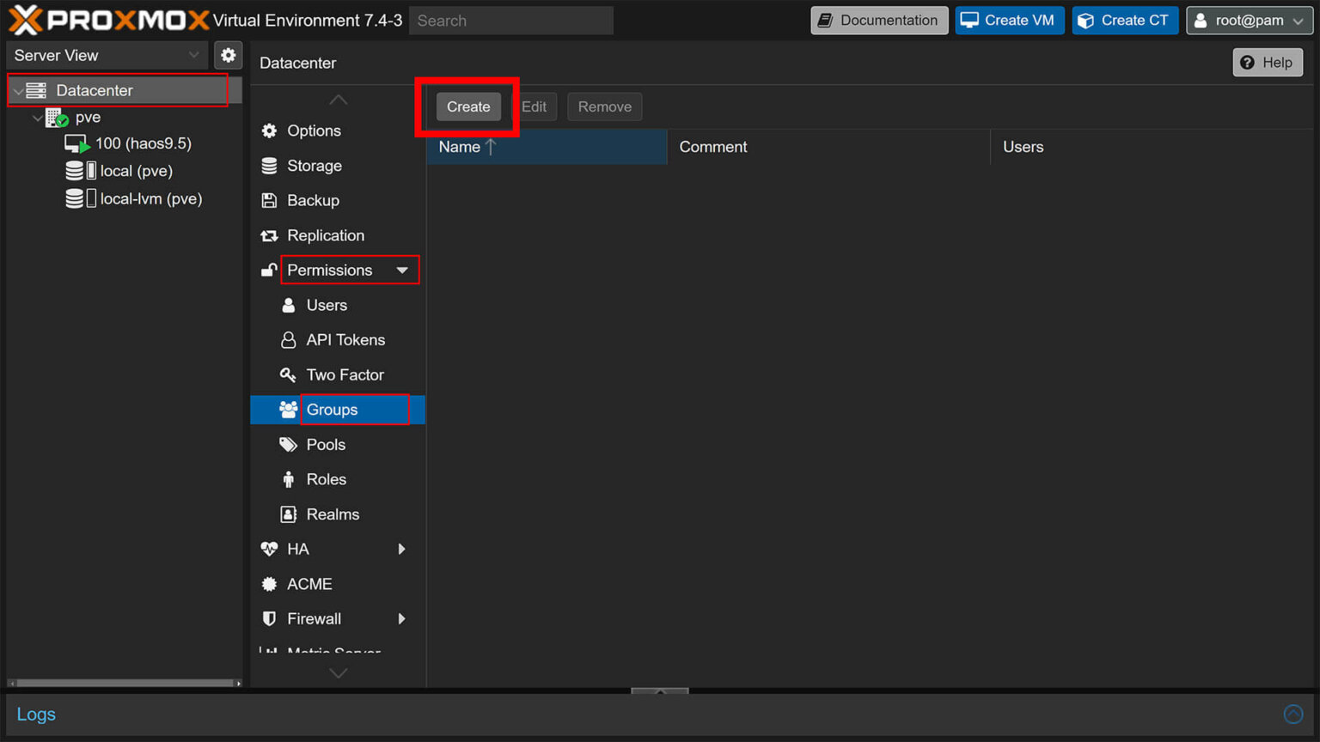The image size is (1320, 742).
Task: Expand the Firewall submenu arrow
Action: point(401,618)
